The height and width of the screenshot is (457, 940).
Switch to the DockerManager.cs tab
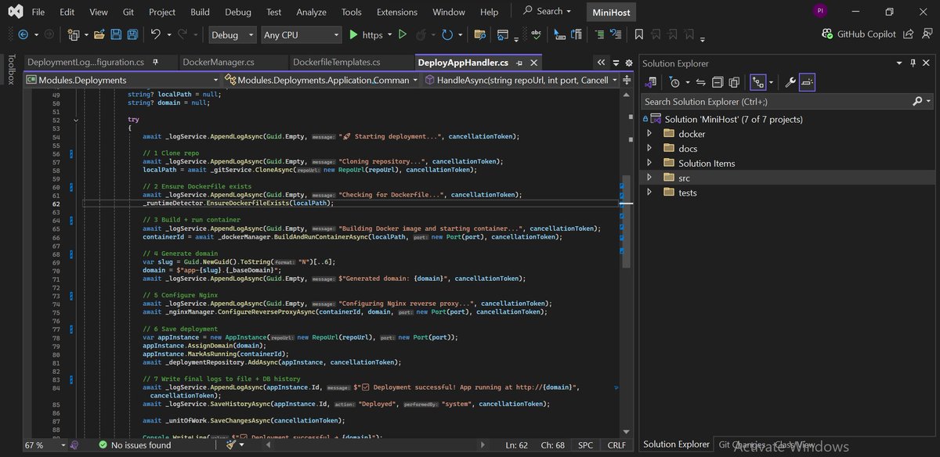[x=219, y=63]
